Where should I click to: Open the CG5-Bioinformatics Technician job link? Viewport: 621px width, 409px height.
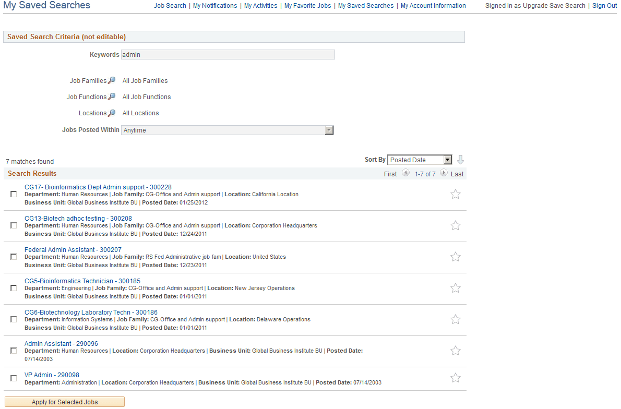click(x=82, y=281)
